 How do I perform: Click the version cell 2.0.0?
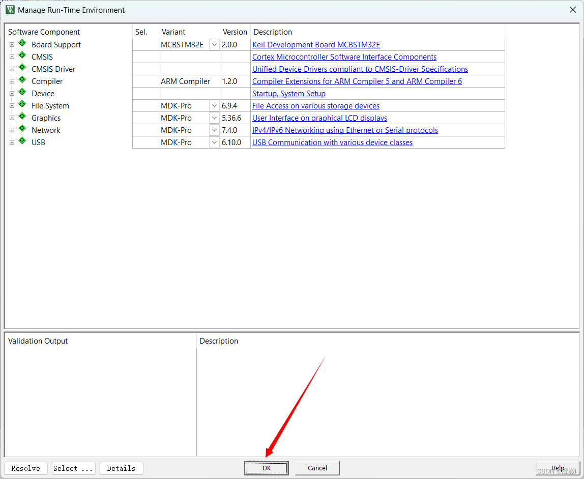click(235, 45)
